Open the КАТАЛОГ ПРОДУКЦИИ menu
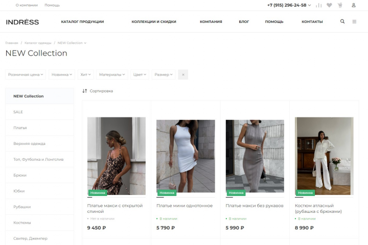368x245 pixels. [82, 21]
